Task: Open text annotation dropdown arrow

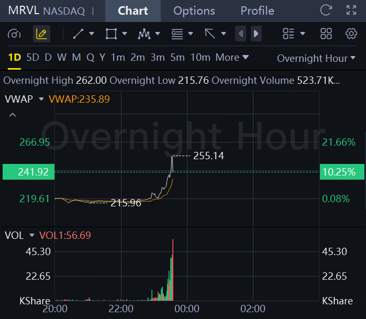Action: 191,34
